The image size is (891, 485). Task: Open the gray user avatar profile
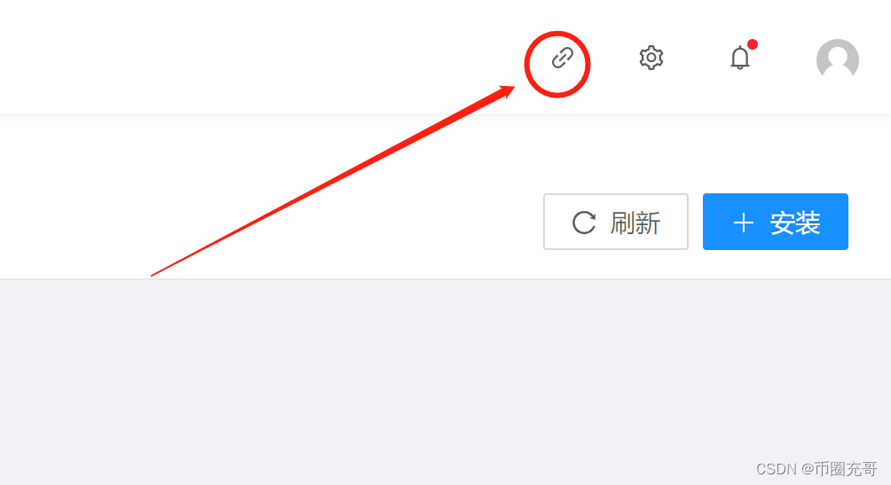(x=838, y=59)
